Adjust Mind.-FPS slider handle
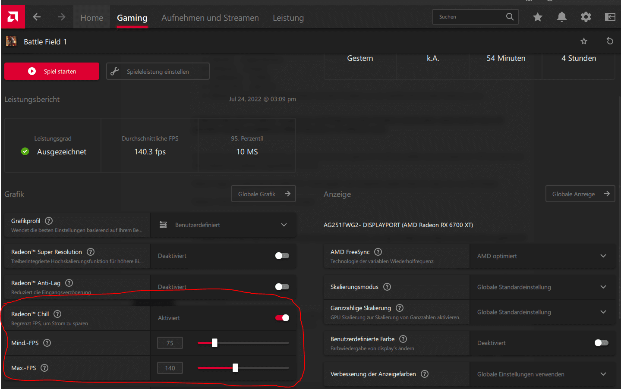The image size is (621, 389). [x=214, y=343]
